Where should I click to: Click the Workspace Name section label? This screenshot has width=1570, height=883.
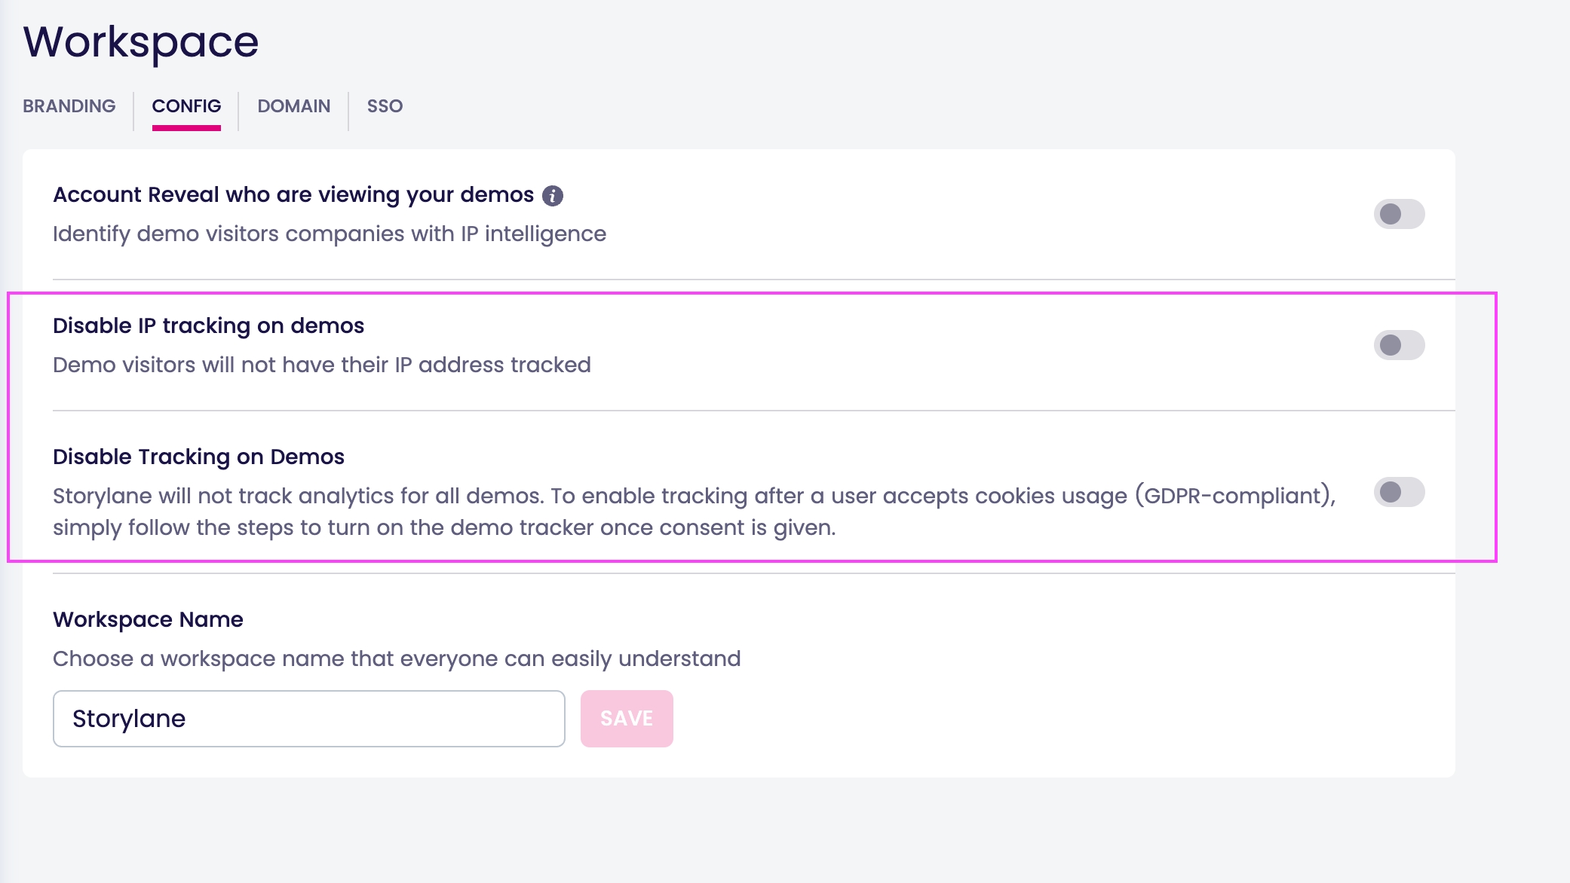(148, 619)
